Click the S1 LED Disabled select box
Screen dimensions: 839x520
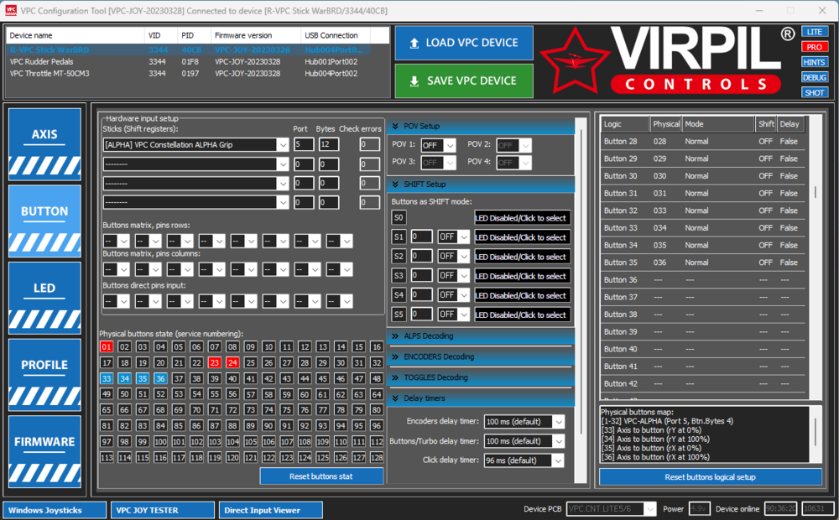tap(522, 237)
